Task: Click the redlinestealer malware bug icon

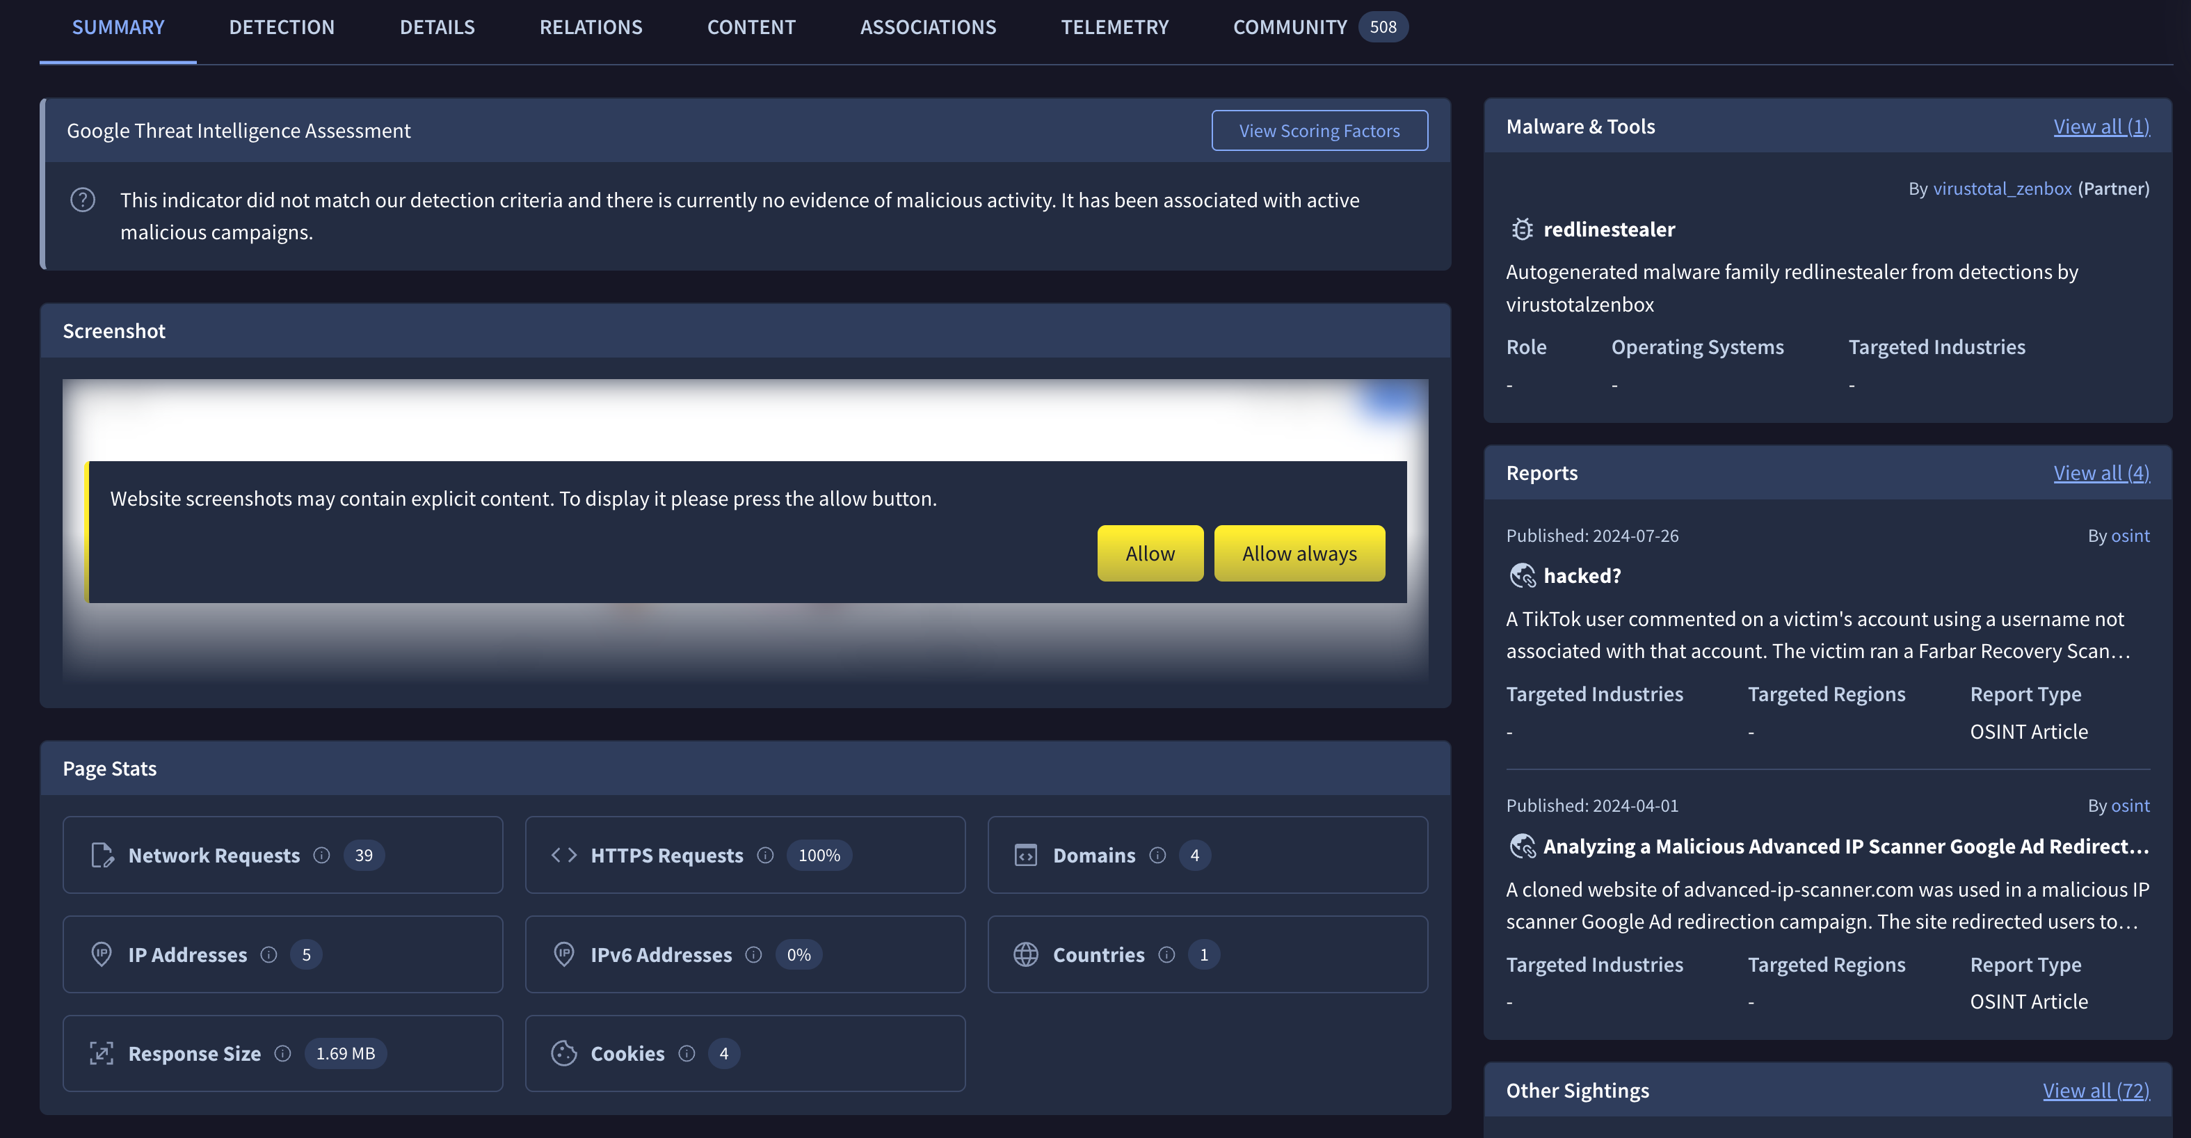Action: click(x=1522, y=230)
